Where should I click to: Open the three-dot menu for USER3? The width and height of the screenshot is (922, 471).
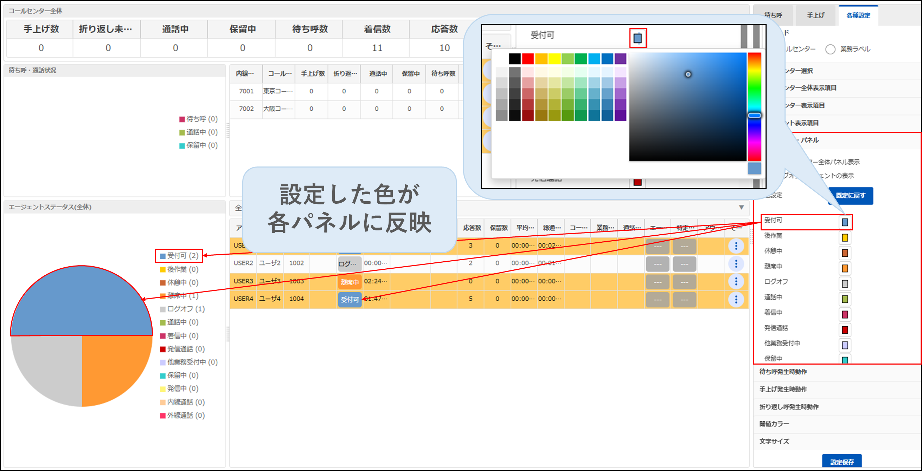tap(736, 281)
